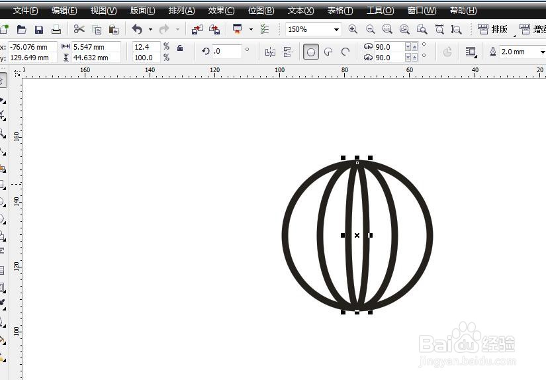546x380 pixels.
Task: Open the 工具(O) menu
Action: pyautogui.click(x=381, y=11)
